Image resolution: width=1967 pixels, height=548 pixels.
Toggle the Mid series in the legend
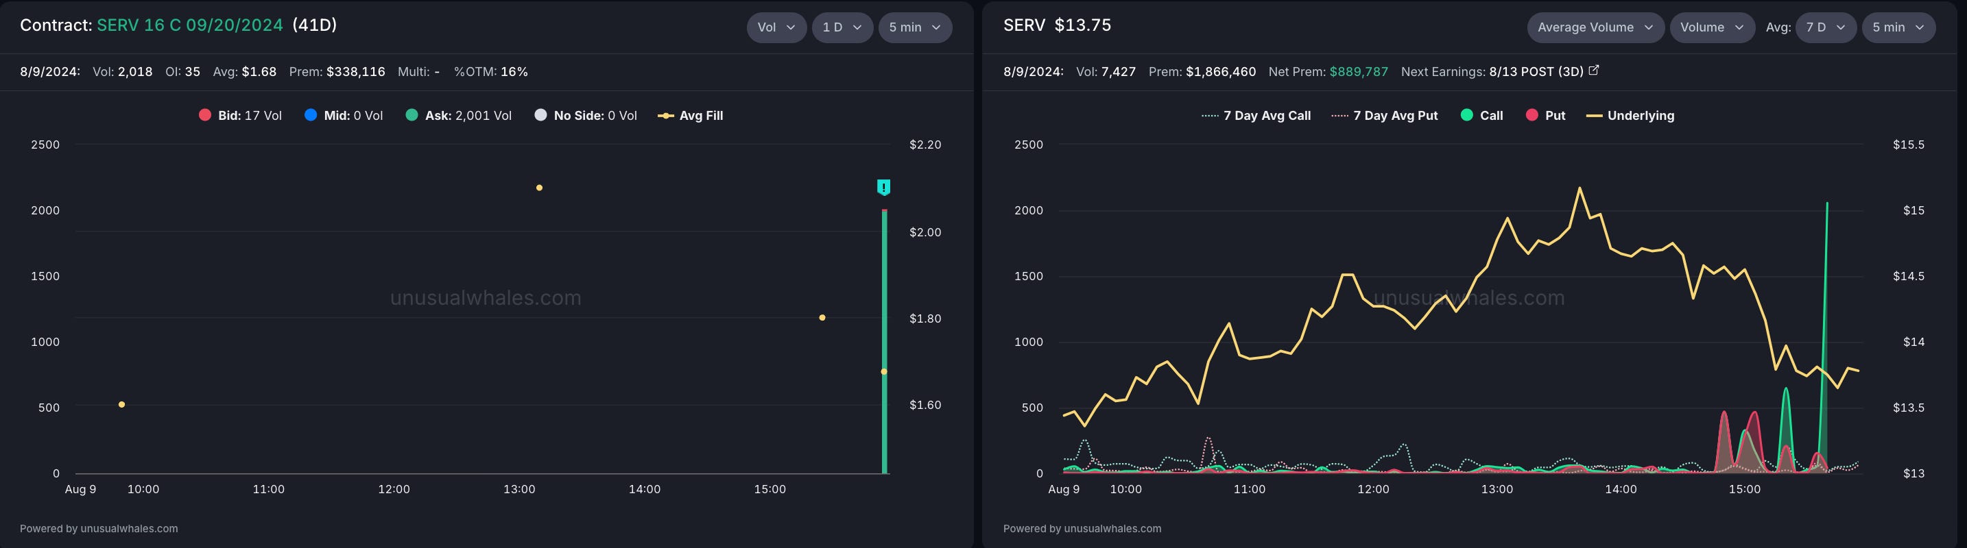(344, 115)
